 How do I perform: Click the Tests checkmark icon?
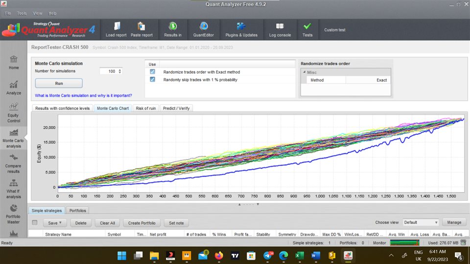coord(307,26)
